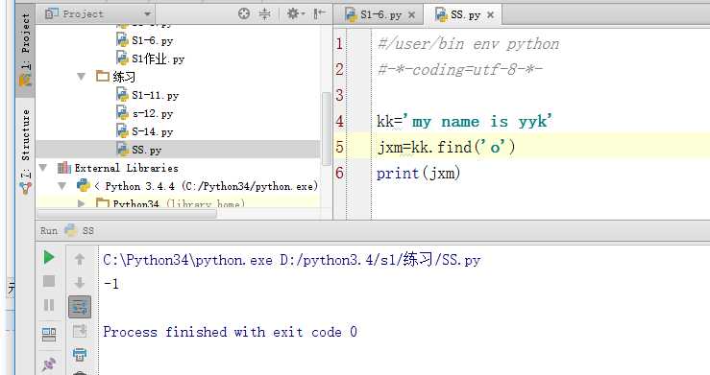This screenshot has width=710, height=375.
Task: Click line number 1 in gutter
Action: point(339,44)
